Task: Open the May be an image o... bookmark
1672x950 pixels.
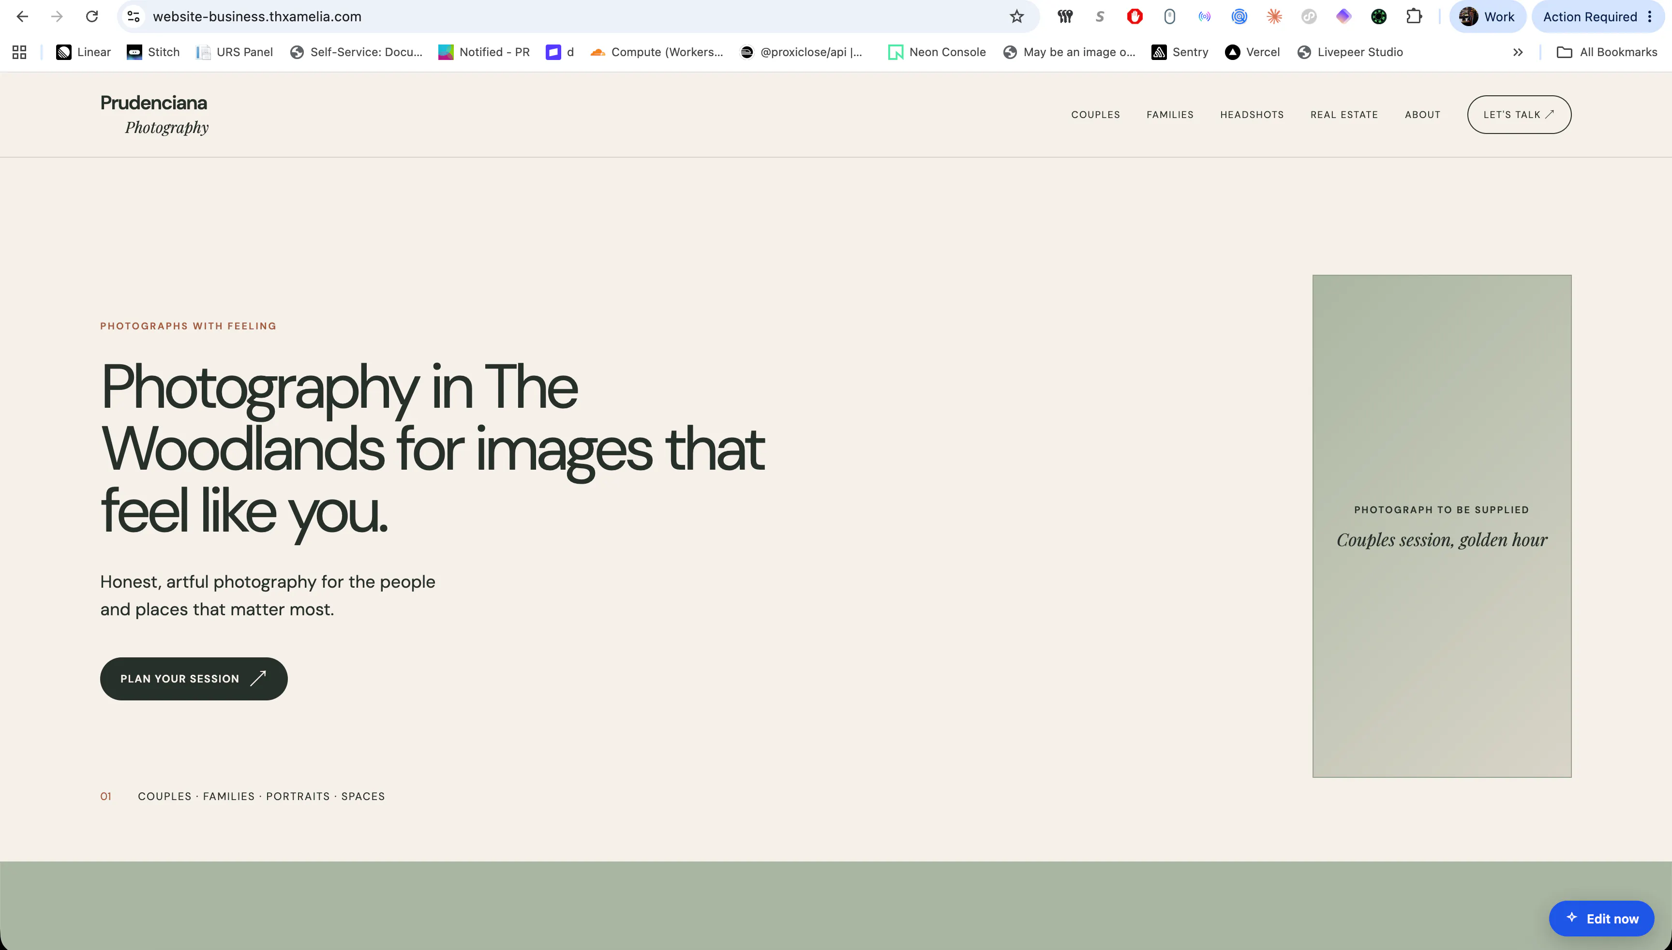Action: click(1069, 52)
